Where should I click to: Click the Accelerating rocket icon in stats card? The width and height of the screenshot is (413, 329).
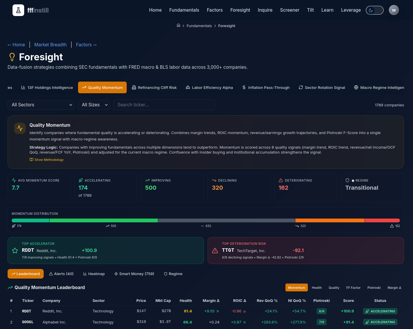click(81, 180)
